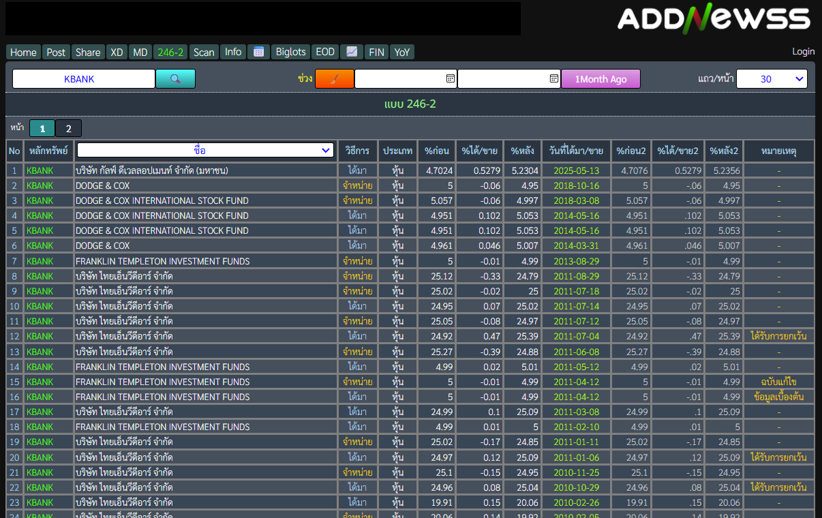This screenshot has height=518, width=822.
Task: Click the magnifier search button
Action: 175,79
